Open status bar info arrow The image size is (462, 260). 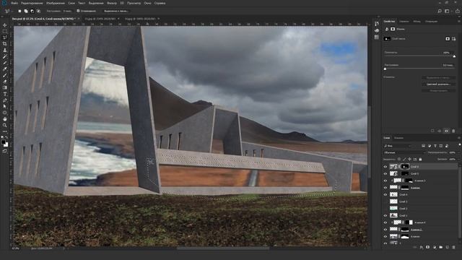point(64,248)
